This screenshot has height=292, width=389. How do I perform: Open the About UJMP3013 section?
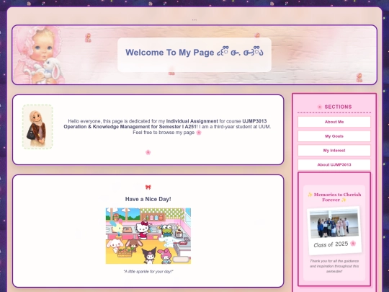coord(334,164)
